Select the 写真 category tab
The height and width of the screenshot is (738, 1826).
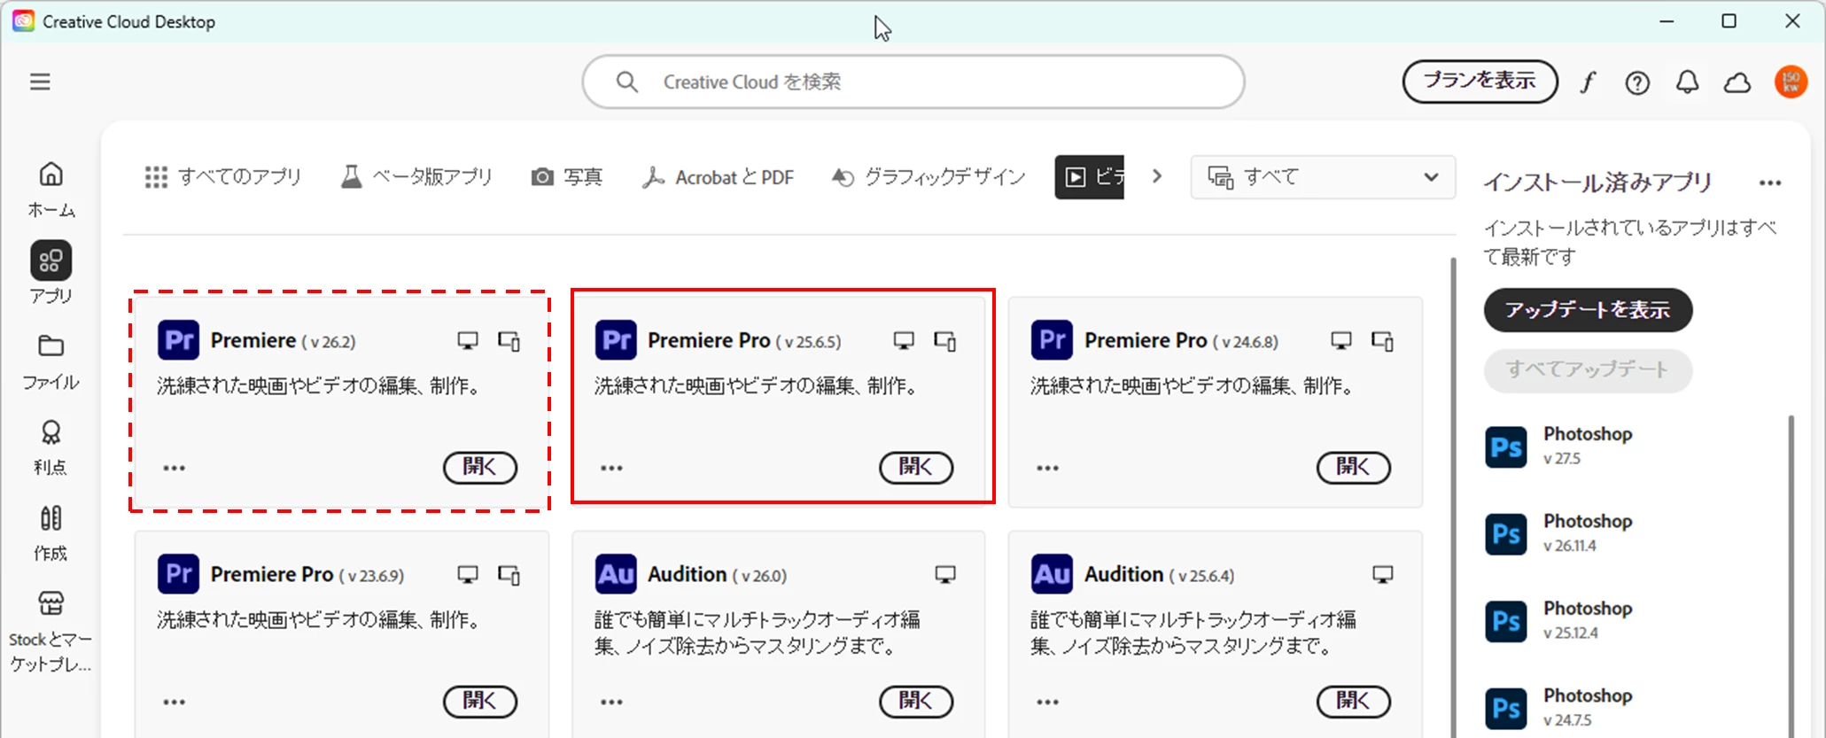click(567, 177)
